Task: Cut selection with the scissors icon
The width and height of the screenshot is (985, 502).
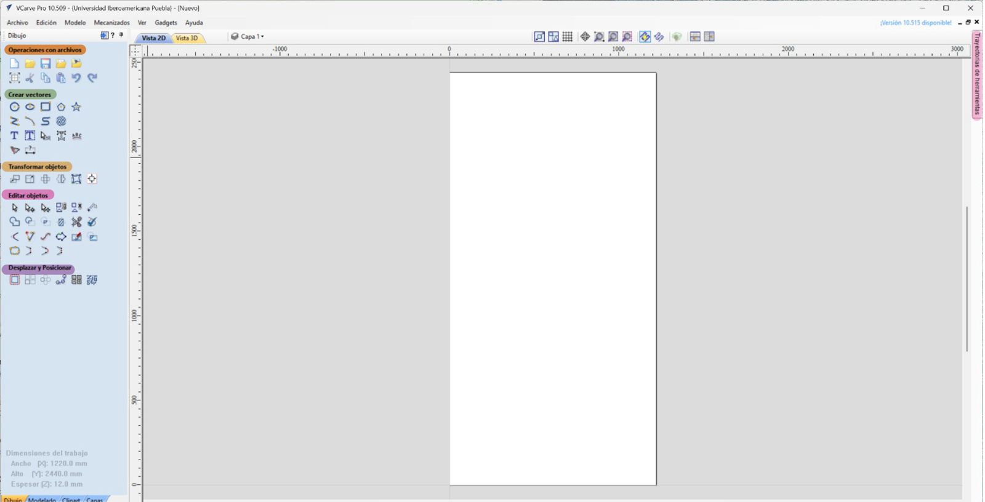Action: 30,78
